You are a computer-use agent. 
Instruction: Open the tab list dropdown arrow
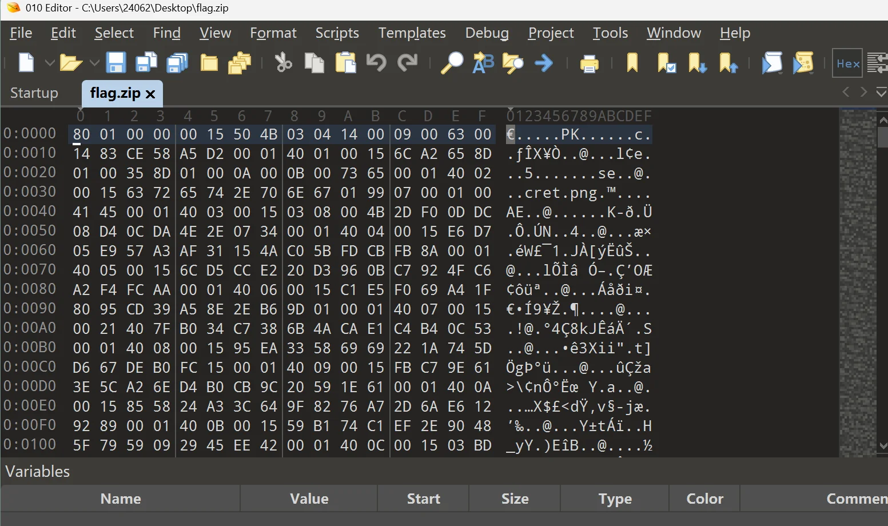point(881,92)
